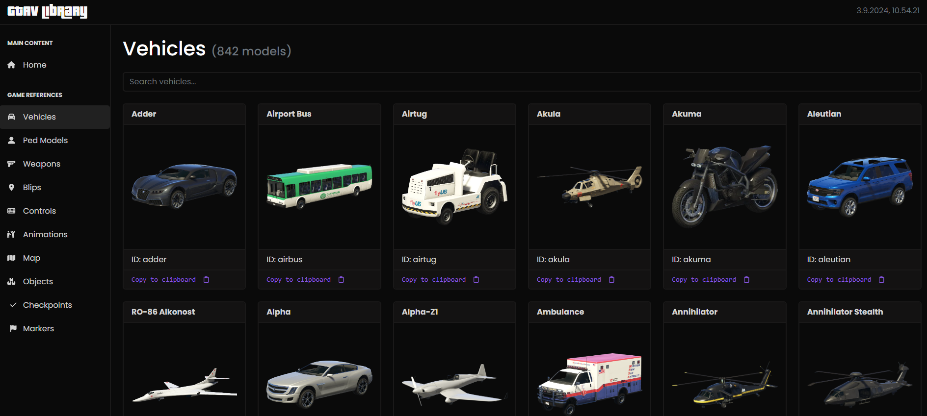
Task: Click the Akuma motorcycle image
Action: (x=725, y=186)
